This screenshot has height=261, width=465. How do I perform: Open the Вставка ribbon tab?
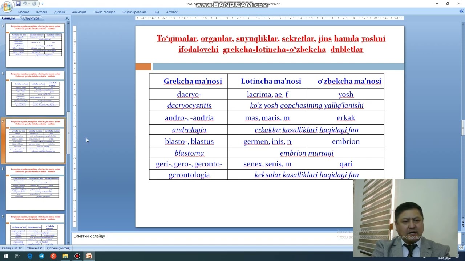pos(42,12)
